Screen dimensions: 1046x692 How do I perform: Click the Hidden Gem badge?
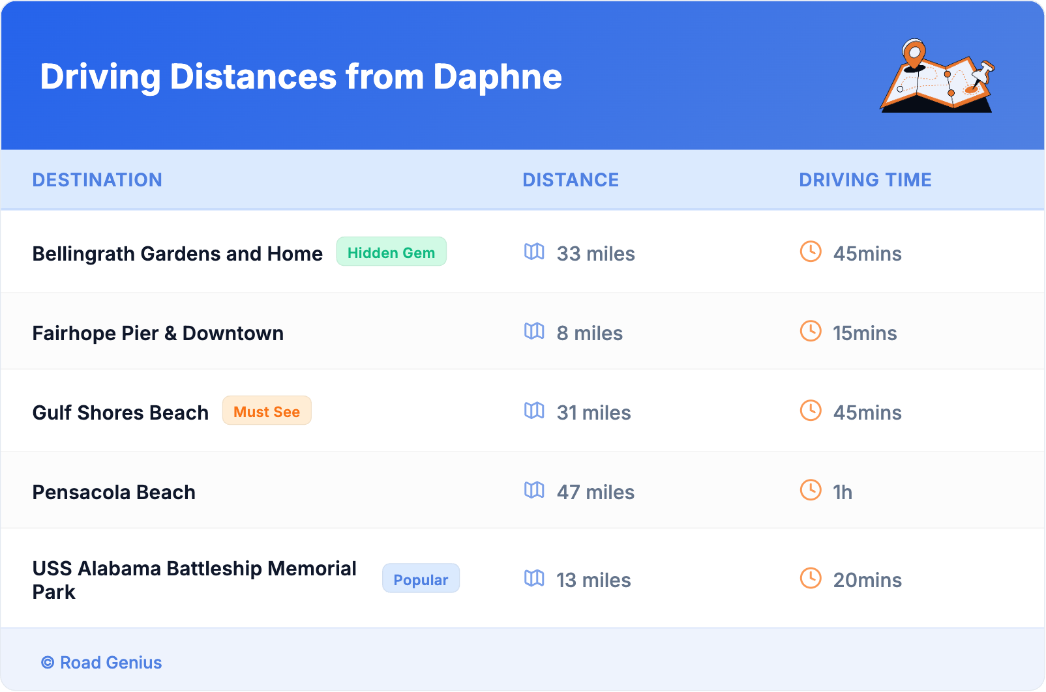click(391, 252)
